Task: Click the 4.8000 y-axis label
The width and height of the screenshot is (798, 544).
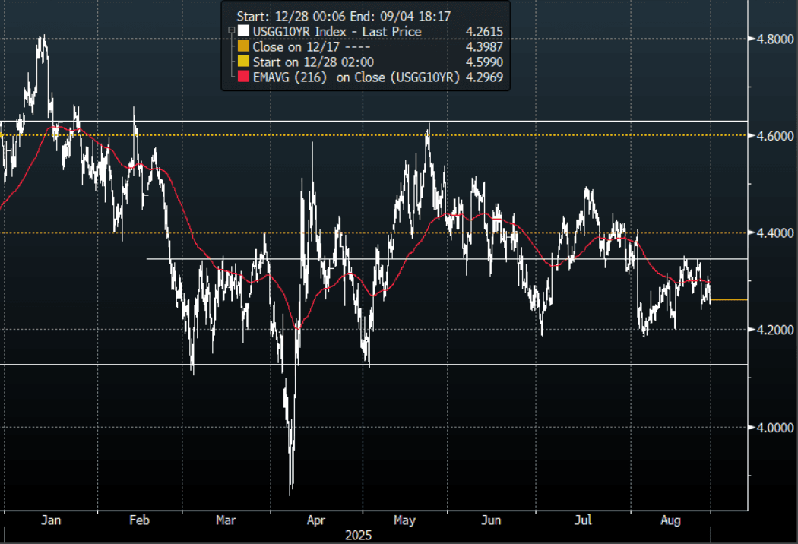Action: 774,39
